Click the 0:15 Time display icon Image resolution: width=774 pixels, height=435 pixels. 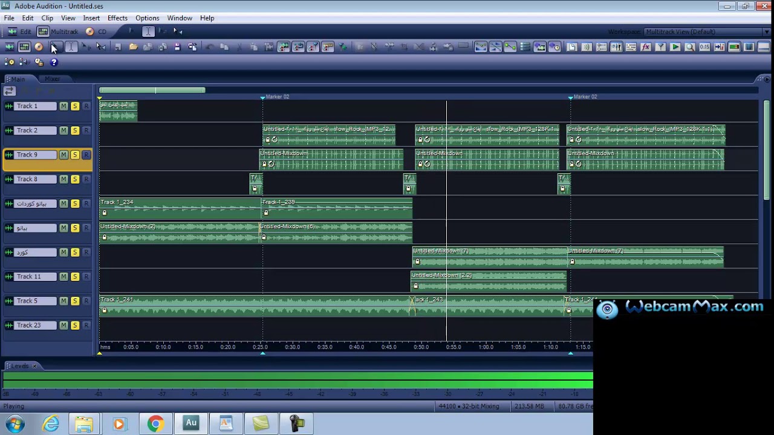pyautogui.click(x=704, y=47)
